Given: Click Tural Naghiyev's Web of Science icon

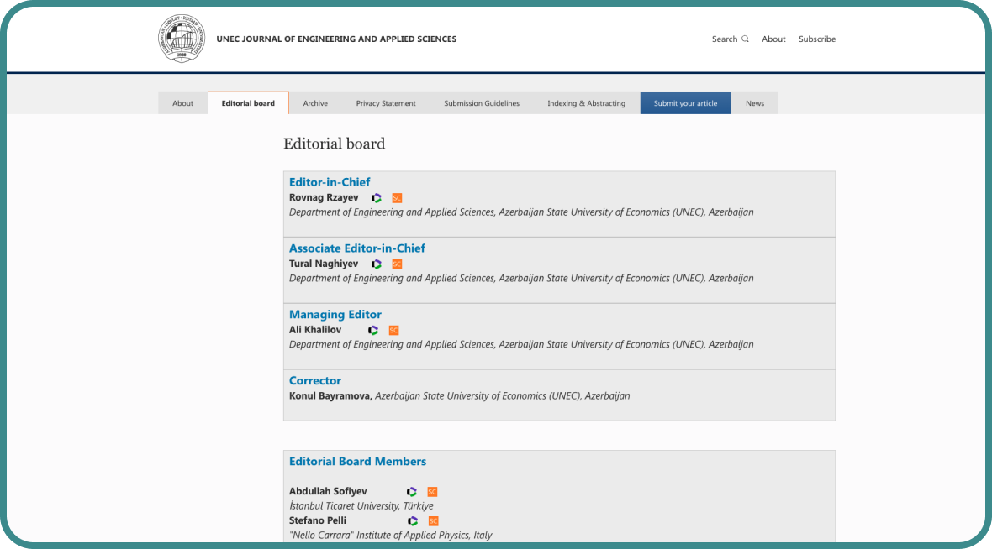Looking at the screenshot, I should [x=377, y=264].
